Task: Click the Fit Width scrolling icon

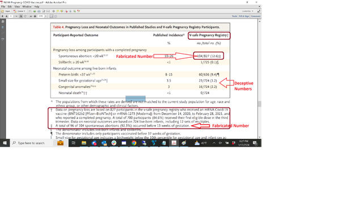Action: (52, 16)
